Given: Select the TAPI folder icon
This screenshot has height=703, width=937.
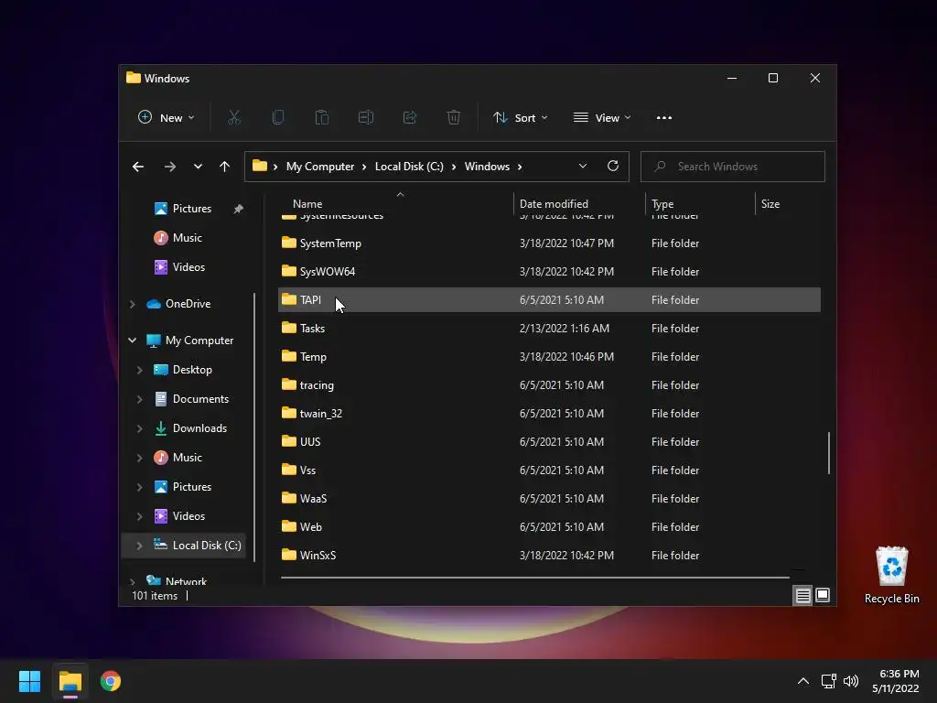Looking at the screenshot, I should point(288,299).
